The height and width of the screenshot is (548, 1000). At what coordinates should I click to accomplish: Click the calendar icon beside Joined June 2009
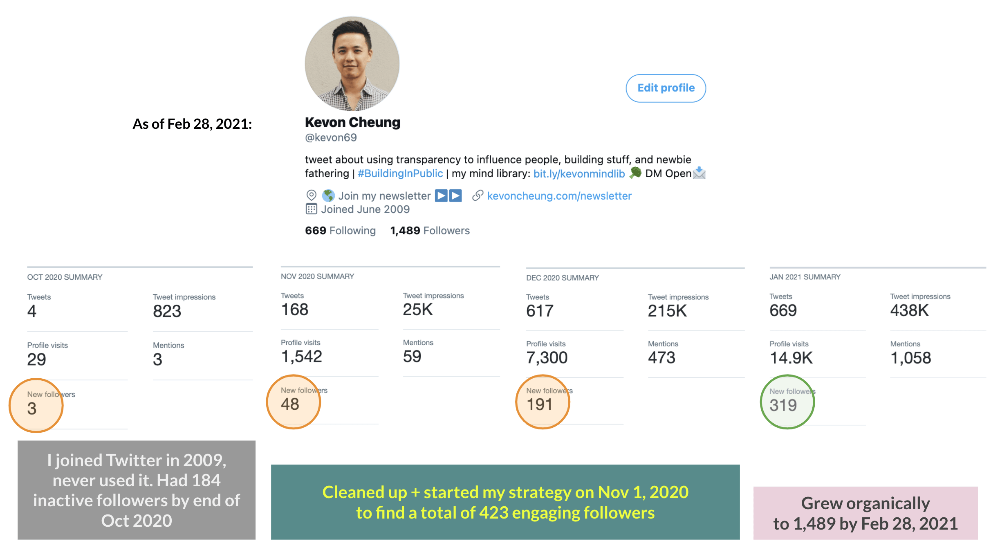312,209
